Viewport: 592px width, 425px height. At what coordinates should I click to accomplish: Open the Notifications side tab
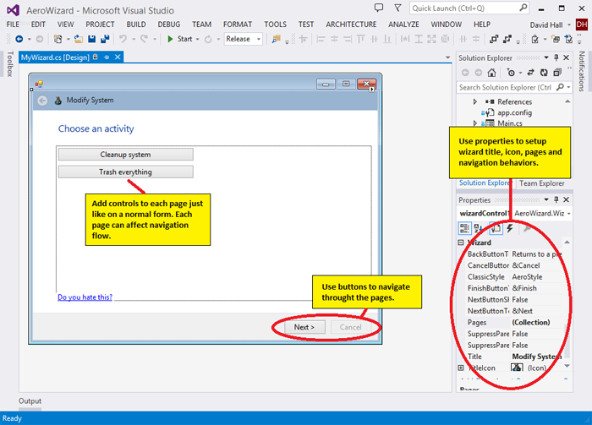(x=582, y=71)
